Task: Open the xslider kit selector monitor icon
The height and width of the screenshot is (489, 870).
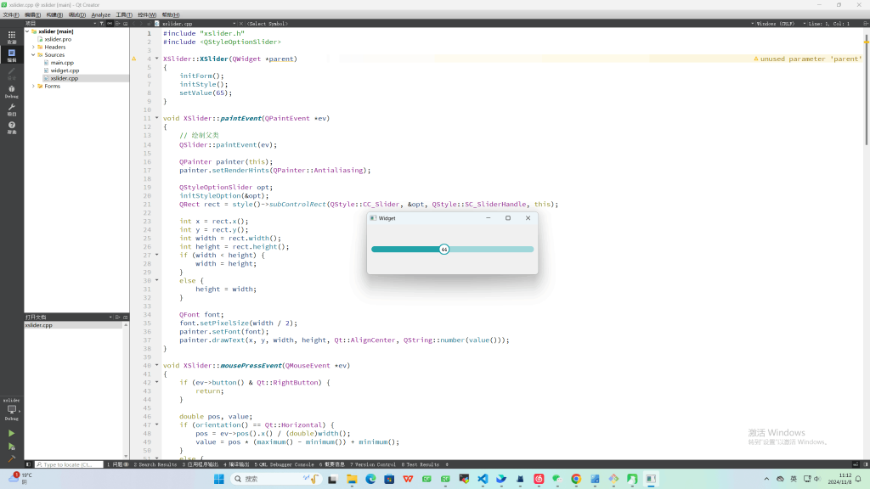Action: point(12,409)
